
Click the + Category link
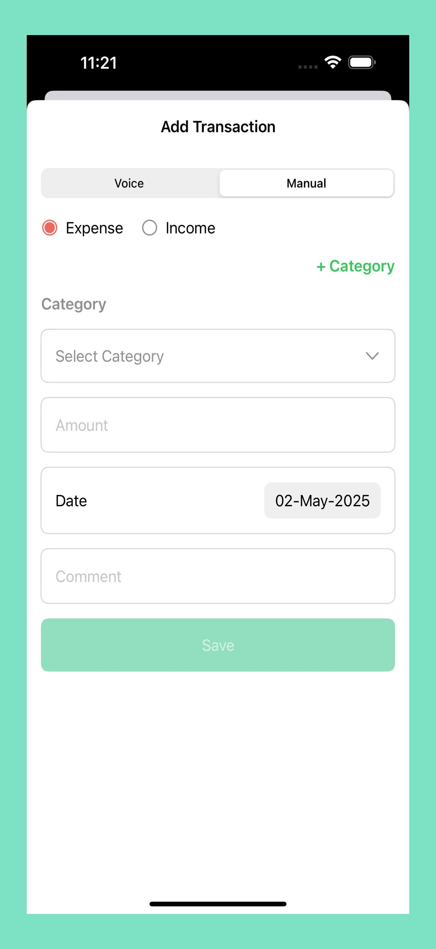(x=355, y=266)
